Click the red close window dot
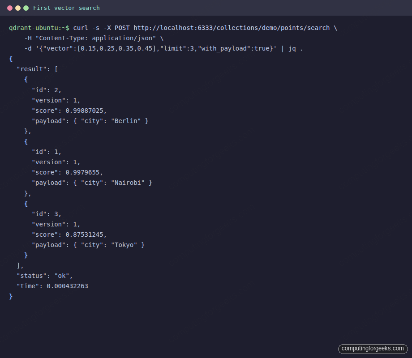Screen dimensions: 412x358 click(10, 8)
